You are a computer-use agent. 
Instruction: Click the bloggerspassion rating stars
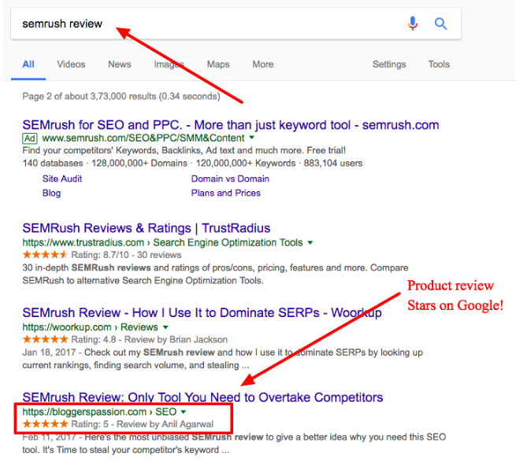45,424
